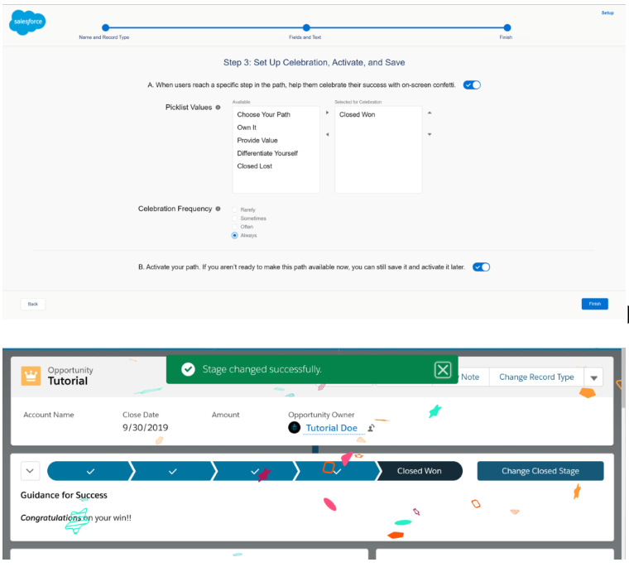Image resolution: width=629 pixels, height=567 pixels.
Task: Show info tooltip next to Picklist Values
Action: point(218,107)
